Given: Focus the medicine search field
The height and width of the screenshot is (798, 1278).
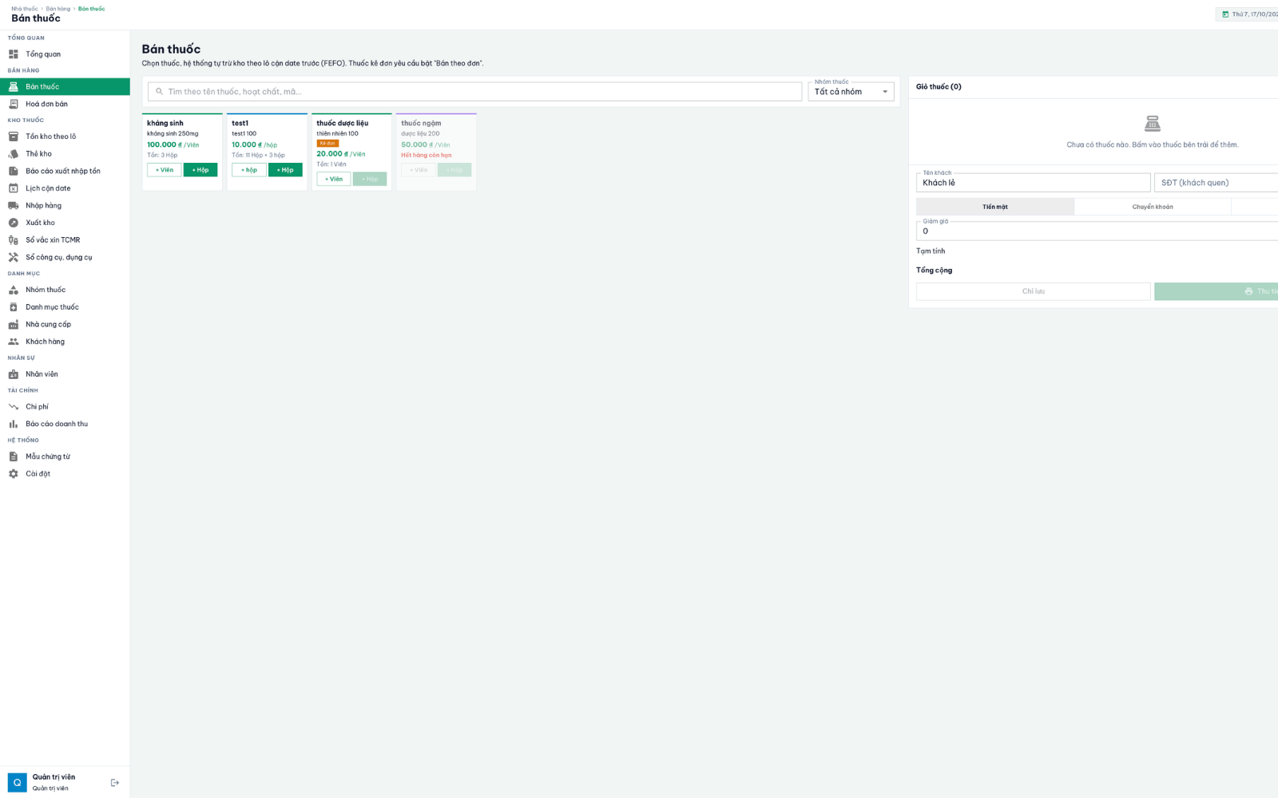Looking at the screenshot, I should point(475,92).
